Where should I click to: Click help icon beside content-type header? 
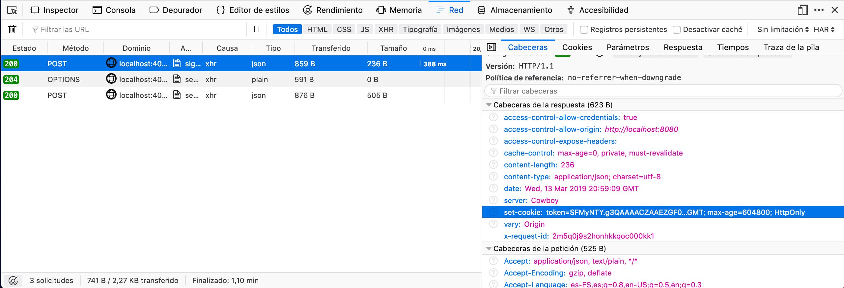(493, 177)
